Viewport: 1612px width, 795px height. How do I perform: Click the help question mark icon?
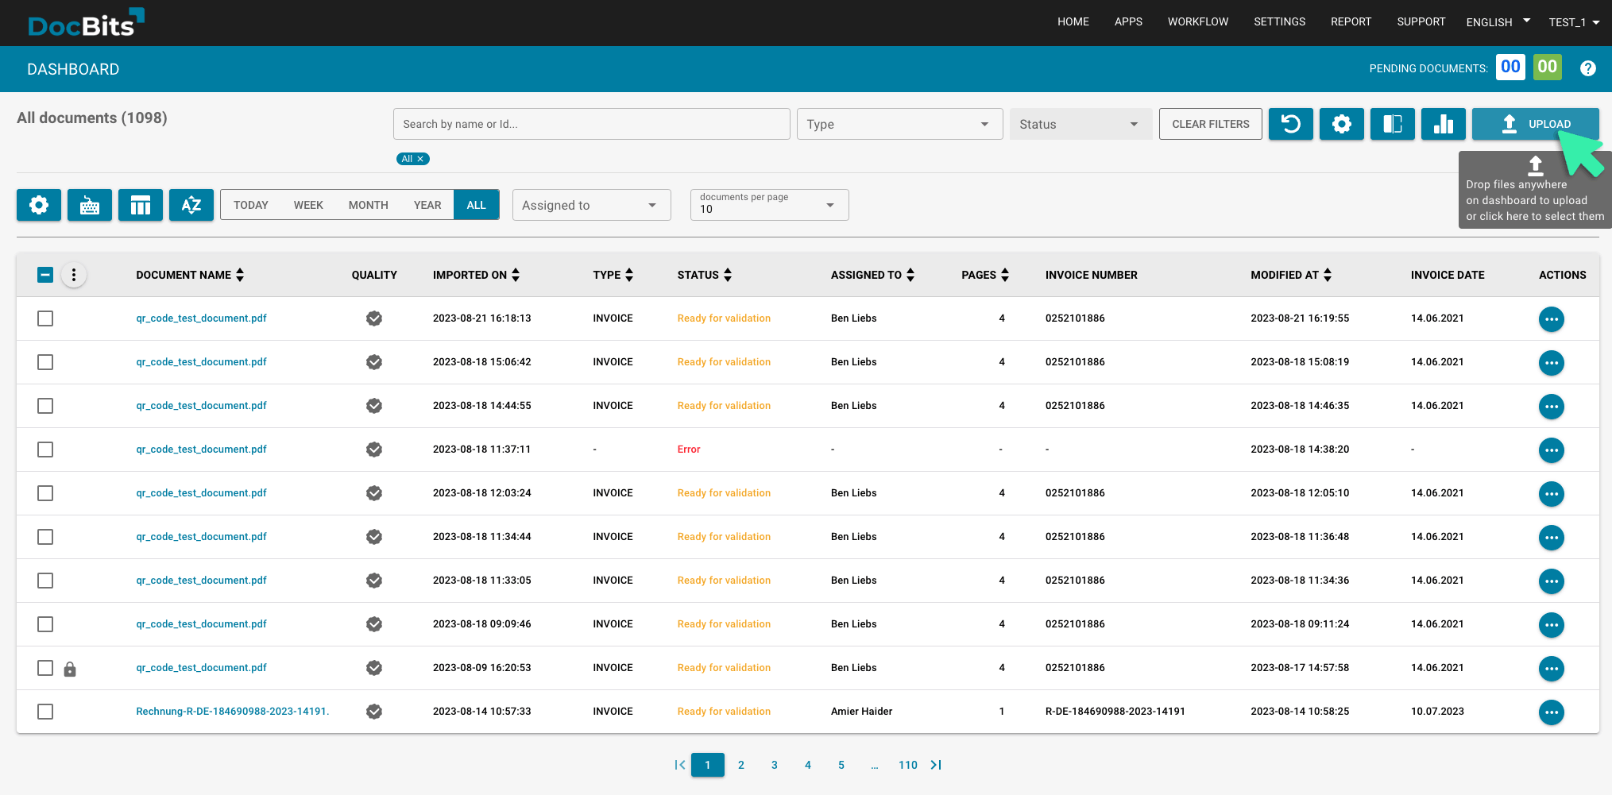tap(1587, 68)
